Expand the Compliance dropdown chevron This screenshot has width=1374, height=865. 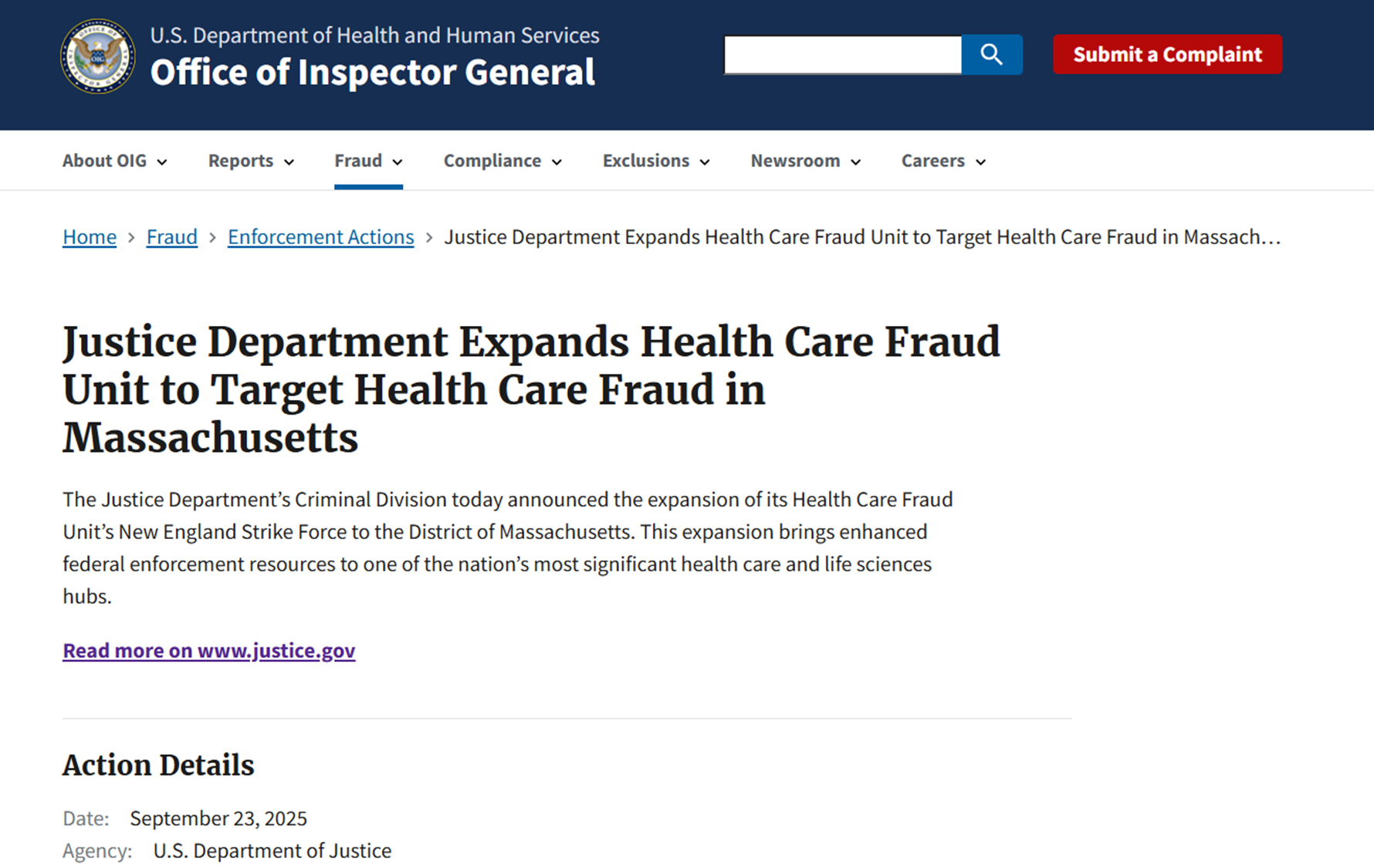tap(557, 162)
